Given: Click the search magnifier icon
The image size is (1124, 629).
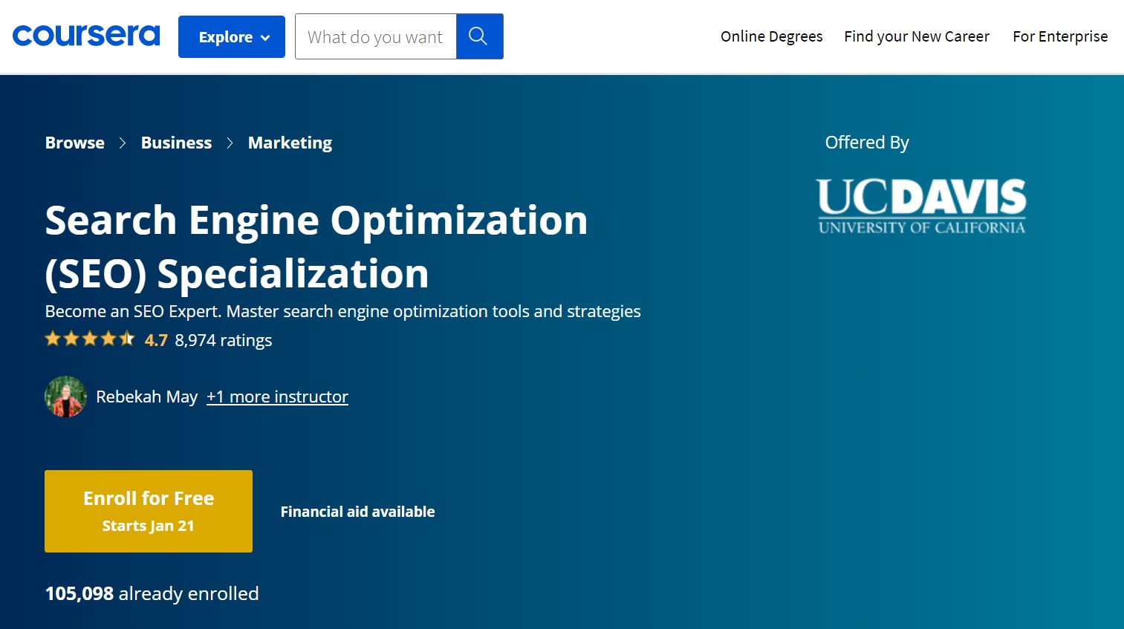Looking at the screenshot, I should [479, 36].
